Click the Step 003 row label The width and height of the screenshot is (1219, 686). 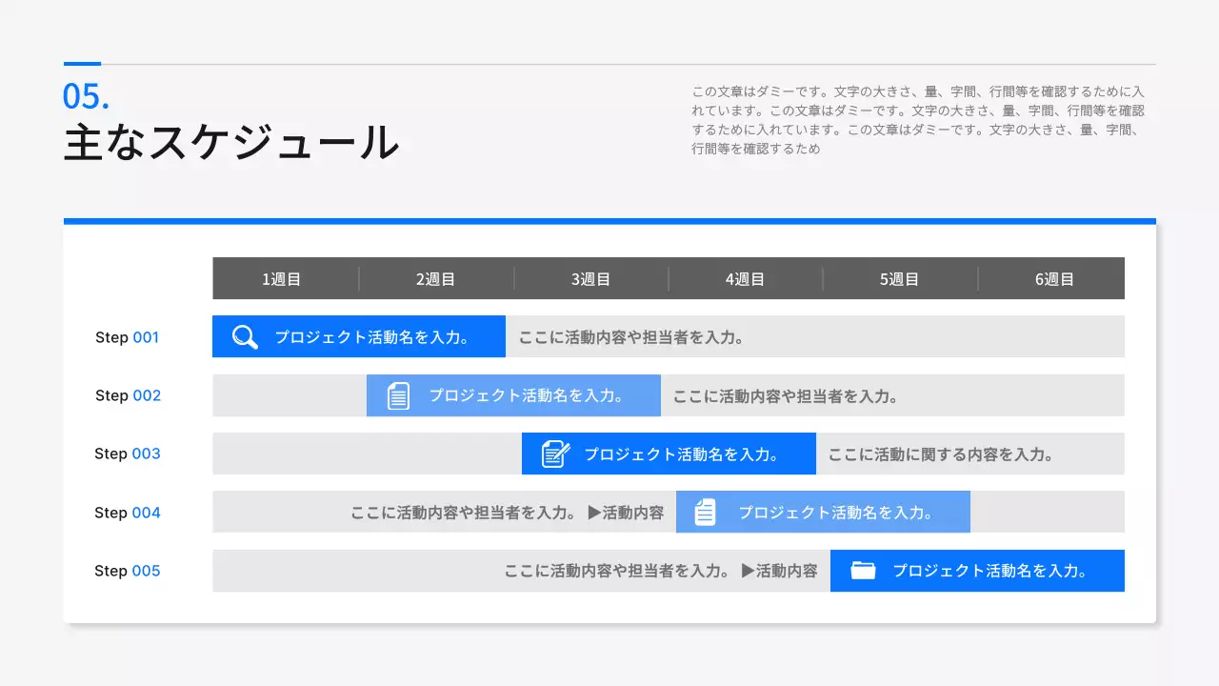coord(128,454)
